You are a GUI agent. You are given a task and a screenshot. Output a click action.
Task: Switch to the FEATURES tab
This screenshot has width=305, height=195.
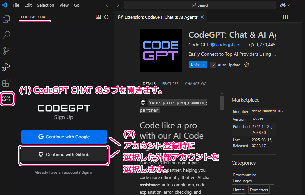pos(170,84)
